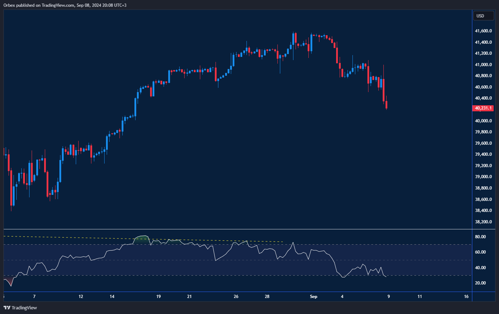This screenshot has width=499, height=314.
Task: Select the last red candle on the chart
Action: [386, 105]
